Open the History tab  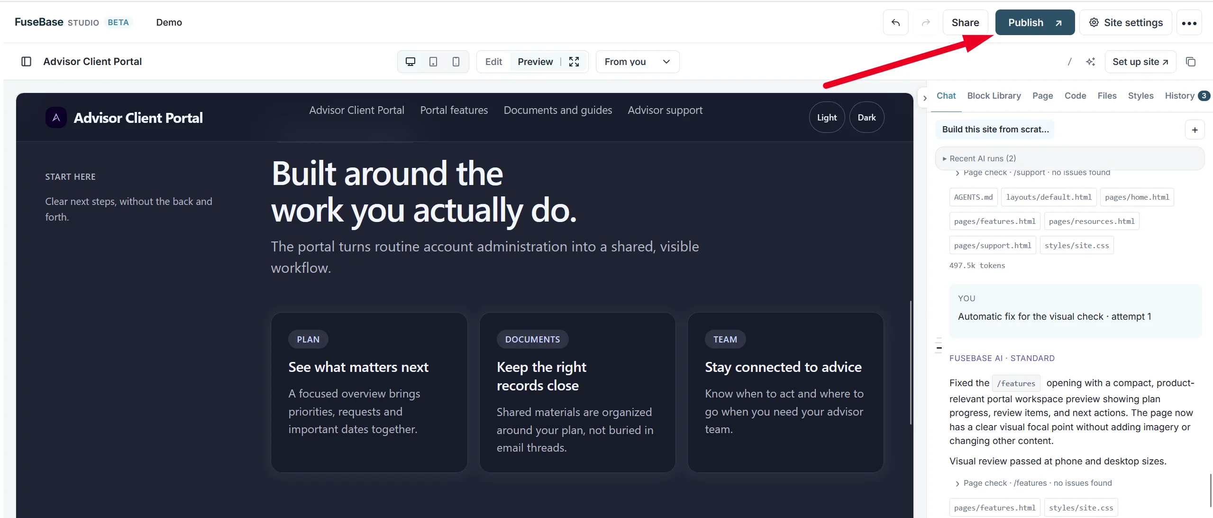pos(1186,96)
